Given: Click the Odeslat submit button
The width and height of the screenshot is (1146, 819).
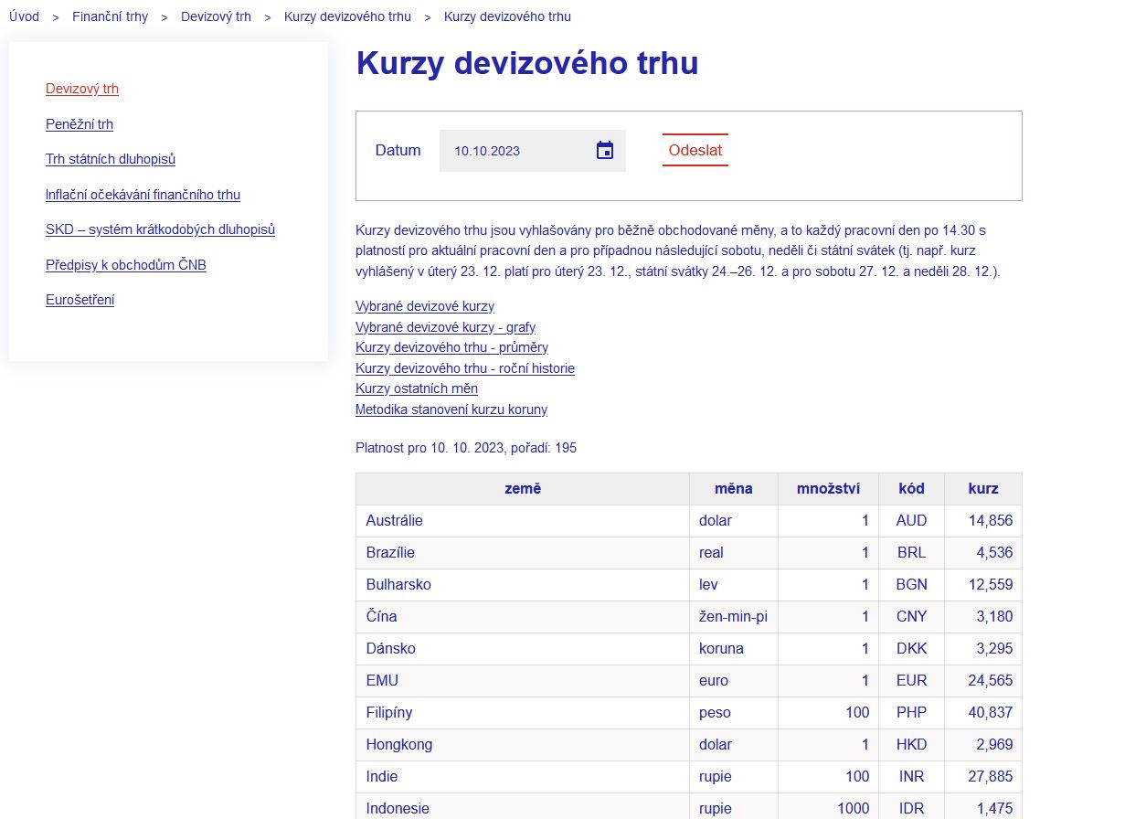Looking at the screenshot, I should (695, 151).
